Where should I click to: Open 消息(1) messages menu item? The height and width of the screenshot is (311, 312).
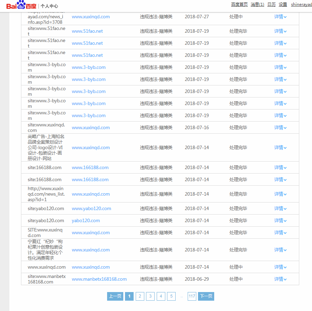(x=257, y=4)
